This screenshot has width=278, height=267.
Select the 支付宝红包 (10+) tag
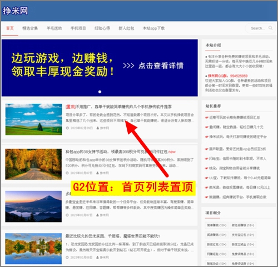[x=243, y=235]
